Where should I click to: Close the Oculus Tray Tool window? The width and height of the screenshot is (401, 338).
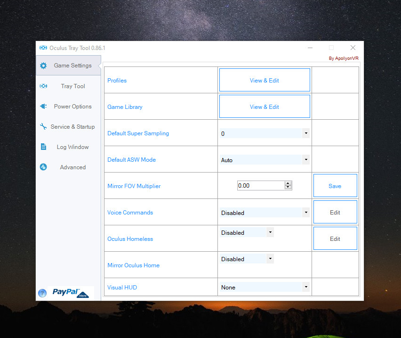[353, 48]
